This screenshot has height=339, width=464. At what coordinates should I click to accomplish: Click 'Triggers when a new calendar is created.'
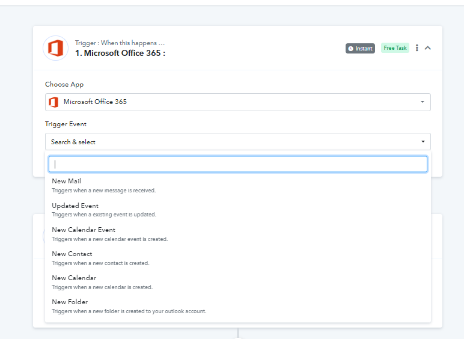pyautogui.click(x=102, y=287)
